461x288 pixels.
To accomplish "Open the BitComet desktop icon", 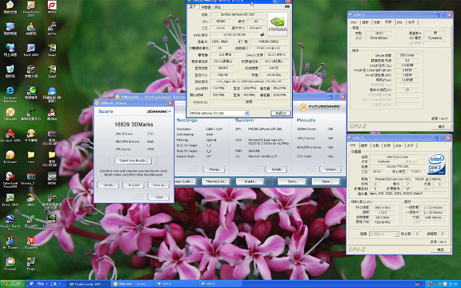I will pos(10,157).
